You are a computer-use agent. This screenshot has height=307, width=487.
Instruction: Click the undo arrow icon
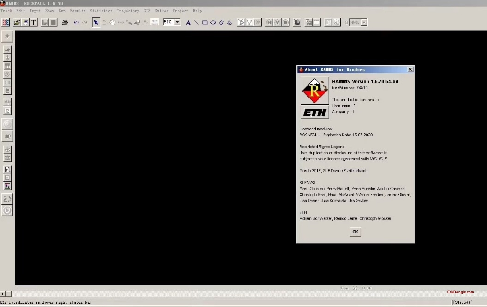pyautogui.click(x=76, y=22)
